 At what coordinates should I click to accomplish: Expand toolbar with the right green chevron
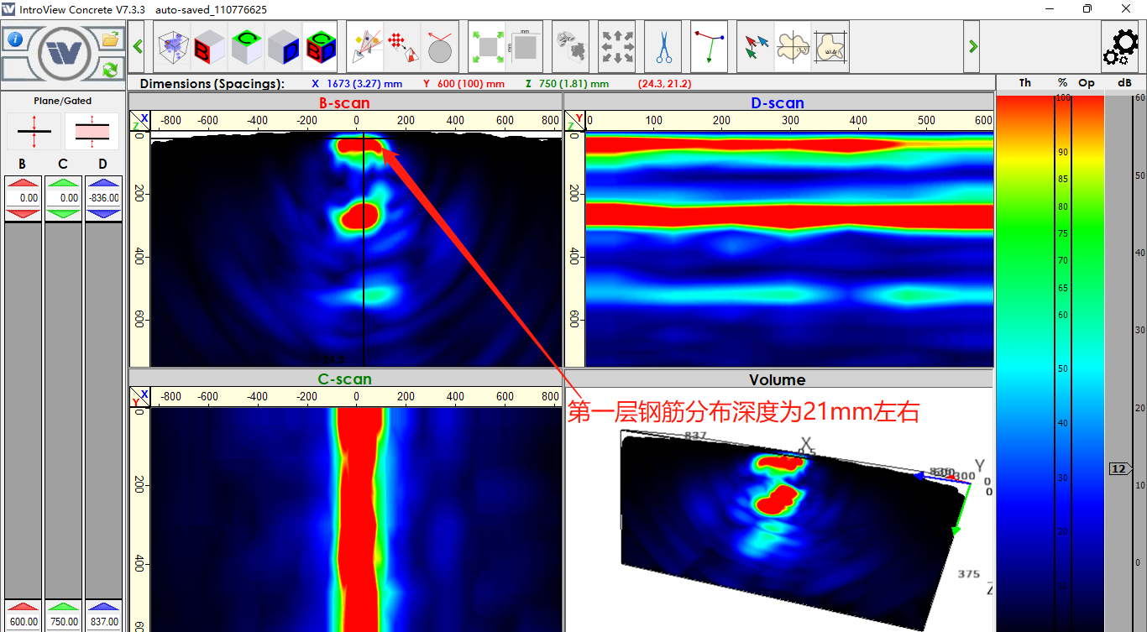[x=972, y=46]
